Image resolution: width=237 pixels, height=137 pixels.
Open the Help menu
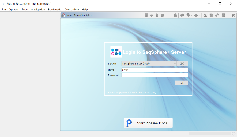pos(85,9)
